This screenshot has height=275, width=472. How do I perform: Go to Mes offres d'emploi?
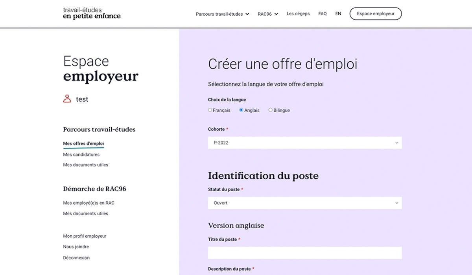pyautogui.click(x=83, y=144)
